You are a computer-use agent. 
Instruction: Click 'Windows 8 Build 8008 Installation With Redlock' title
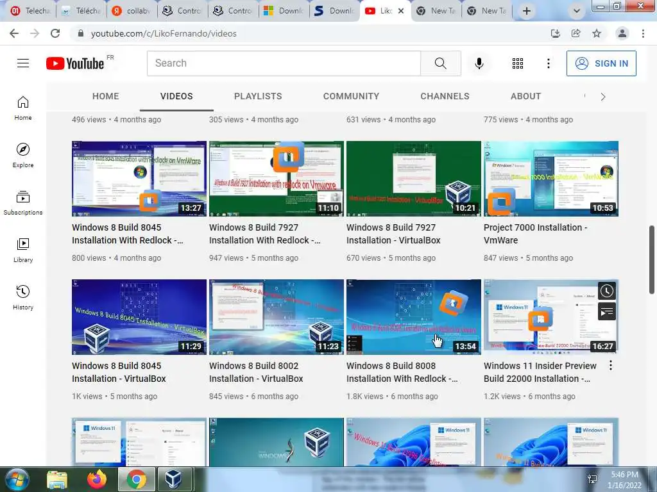click(x=402, y=372)
